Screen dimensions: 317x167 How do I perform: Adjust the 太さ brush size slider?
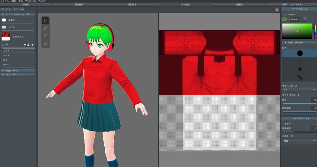(299, 103)
